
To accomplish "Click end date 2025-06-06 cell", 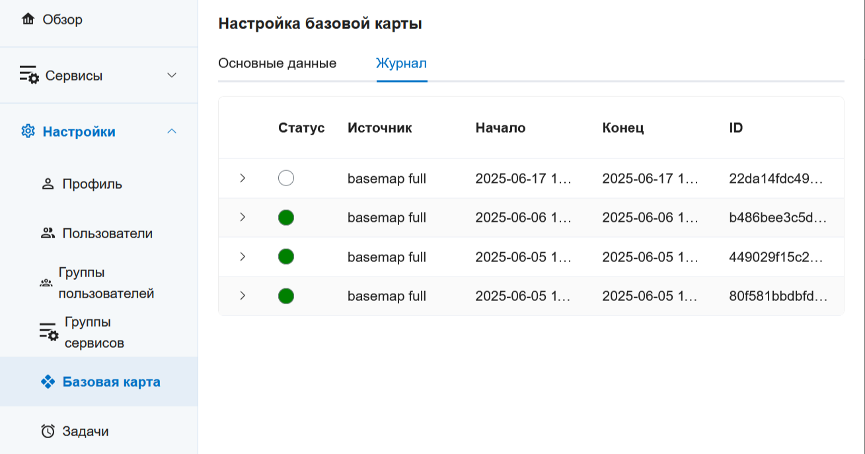I will (650, 218).
